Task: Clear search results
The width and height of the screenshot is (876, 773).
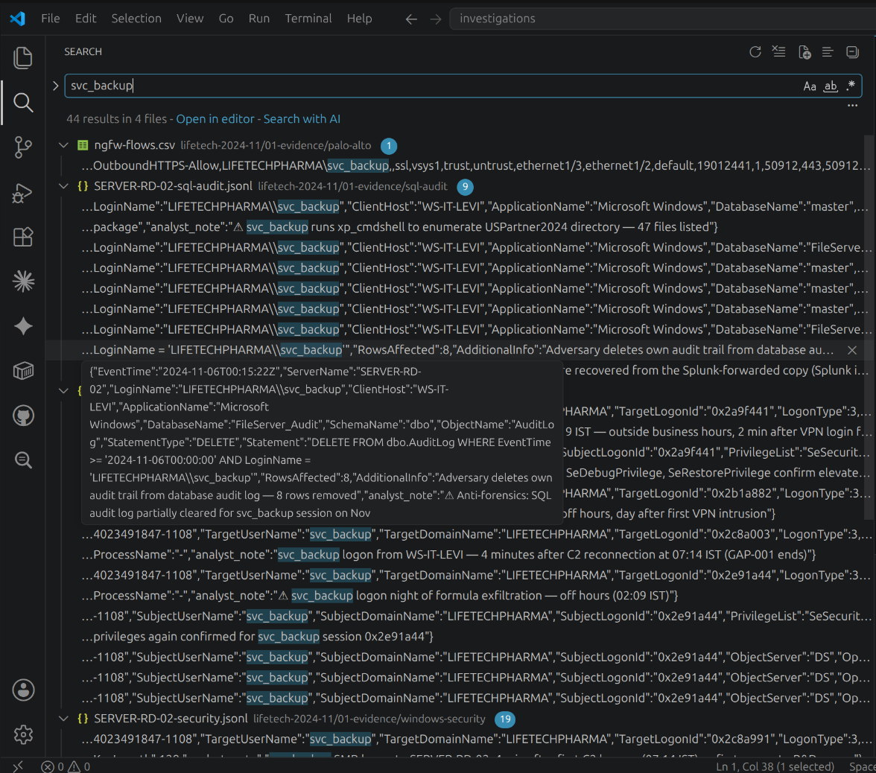Action: 779,52
